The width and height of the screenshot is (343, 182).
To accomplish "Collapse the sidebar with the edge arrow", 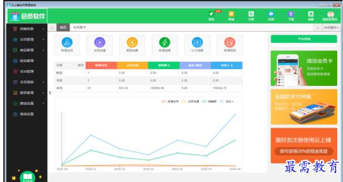I will [50, 92].
